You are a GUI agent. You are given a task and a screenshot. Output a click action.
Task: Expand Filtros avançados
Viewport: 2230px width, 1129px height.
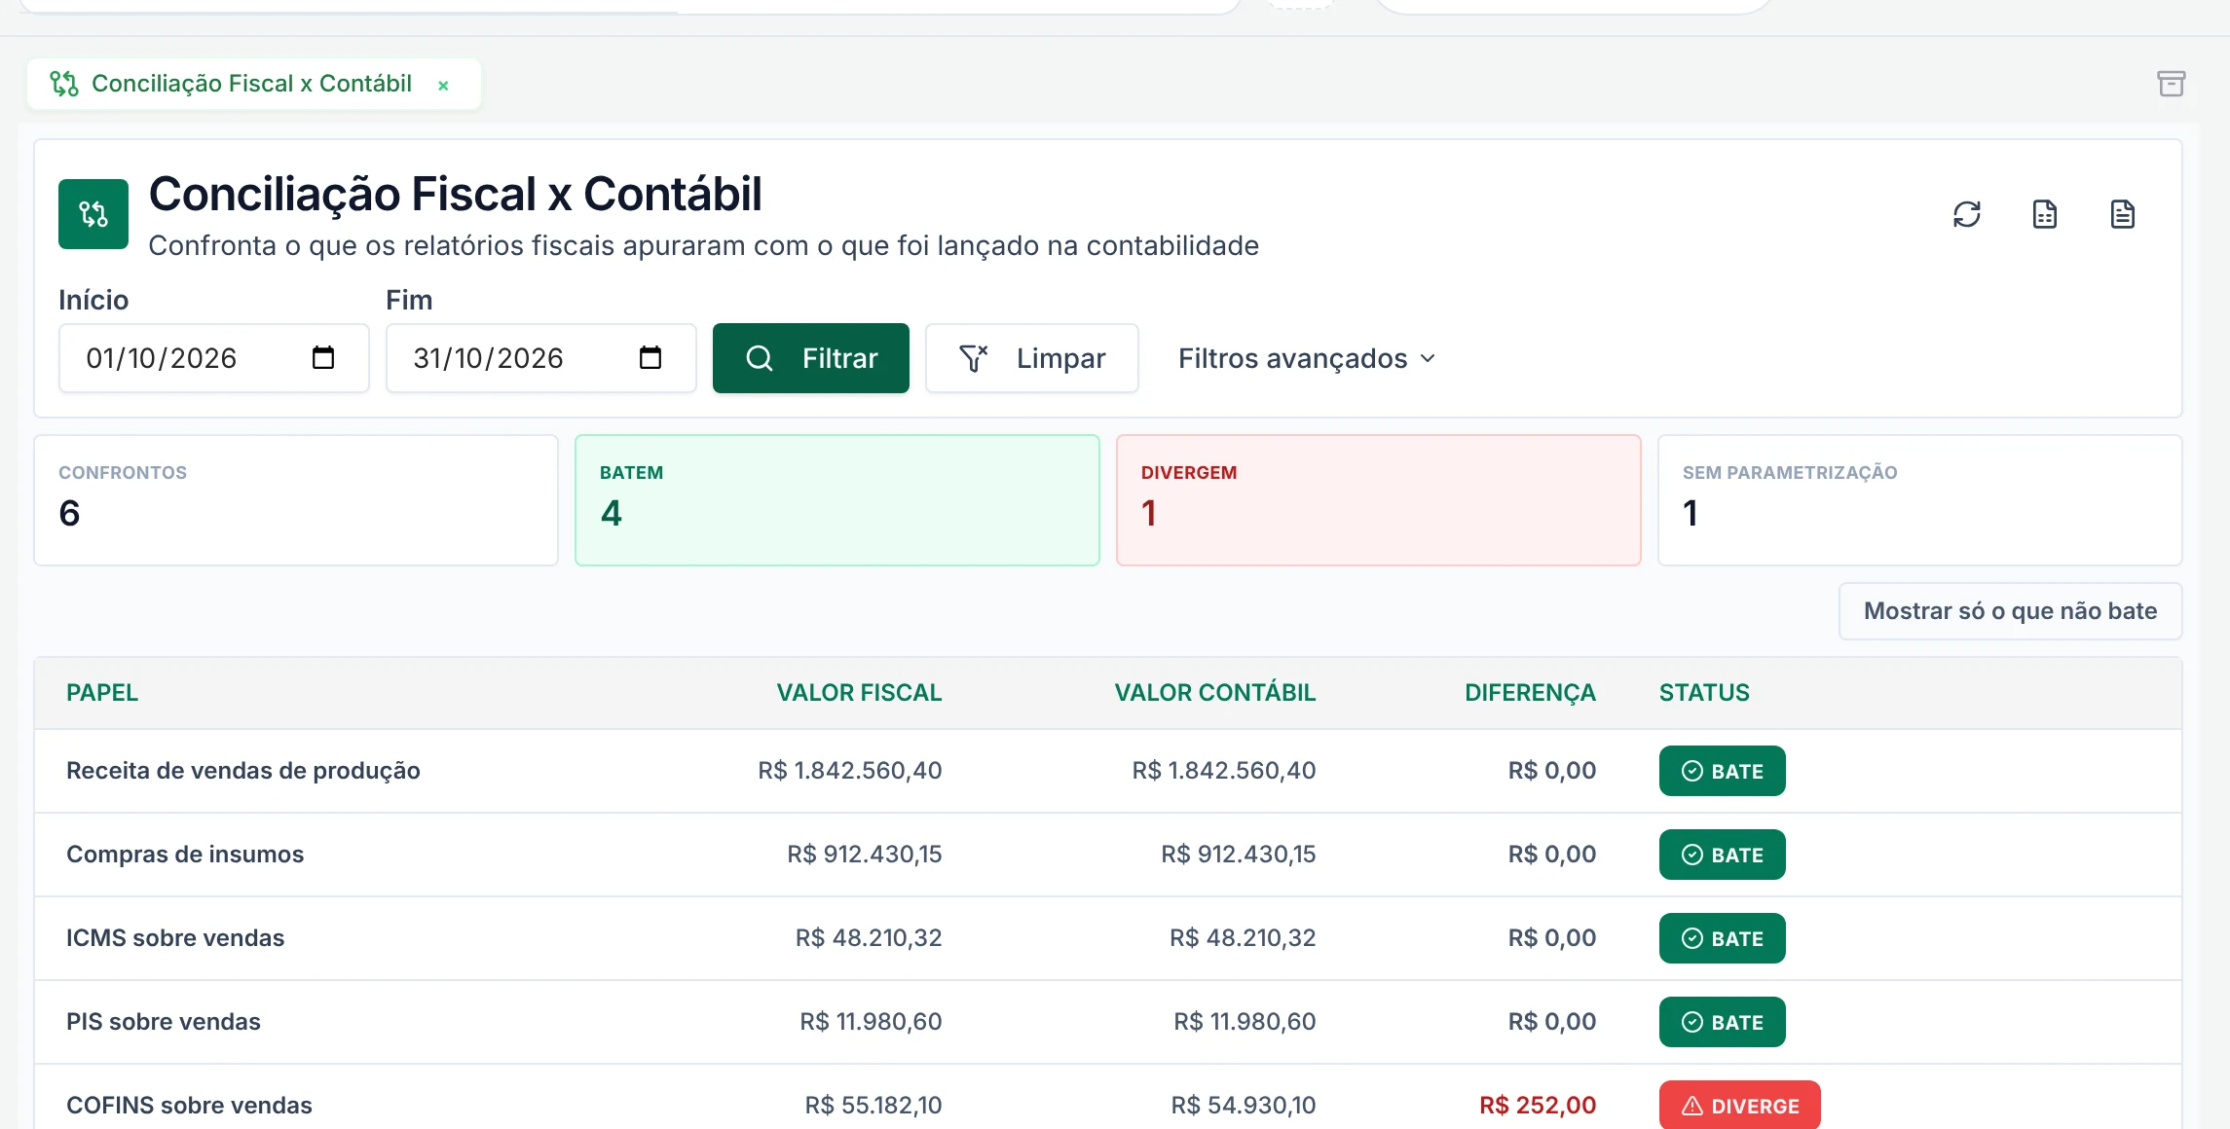point(1307,358)
